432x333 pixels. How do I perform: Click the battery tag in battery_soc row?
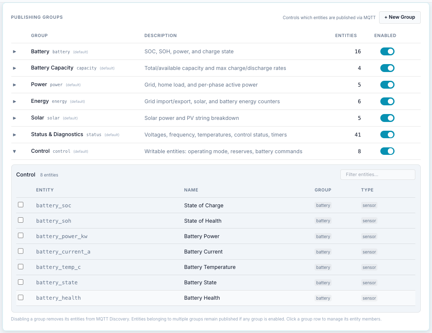(x=323, y=205)
